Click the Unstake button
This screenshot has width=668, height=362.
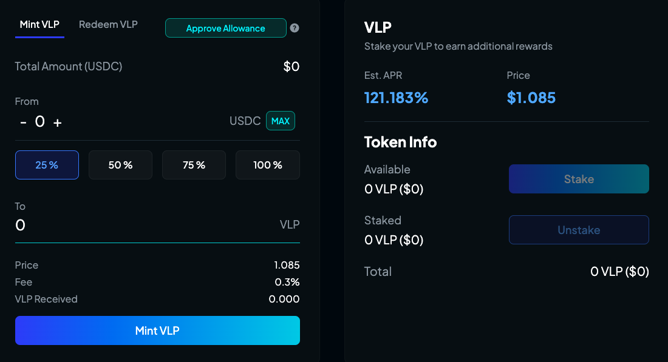click(579, 230)
